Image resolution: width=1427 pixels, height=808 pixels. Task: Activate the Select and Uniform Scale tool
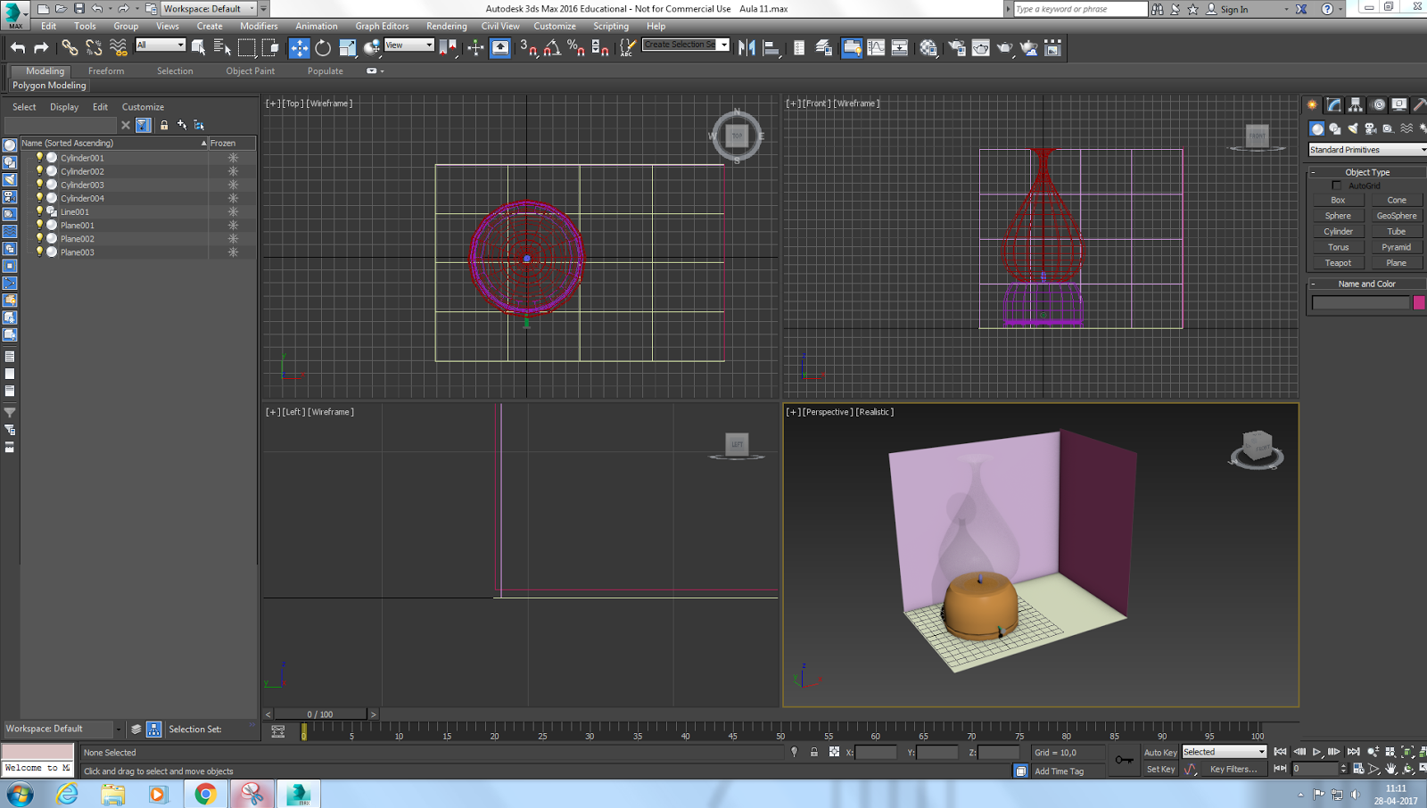point(347,48)
